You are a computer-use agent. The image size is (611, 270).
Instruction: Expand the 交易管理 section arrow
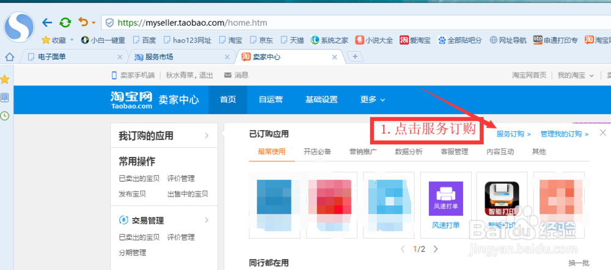click(x=207, y=221)
